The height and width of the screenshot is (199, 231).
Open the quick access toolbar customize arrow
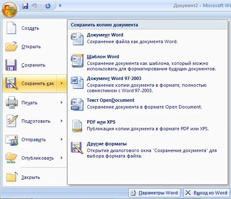click(60, 5)
